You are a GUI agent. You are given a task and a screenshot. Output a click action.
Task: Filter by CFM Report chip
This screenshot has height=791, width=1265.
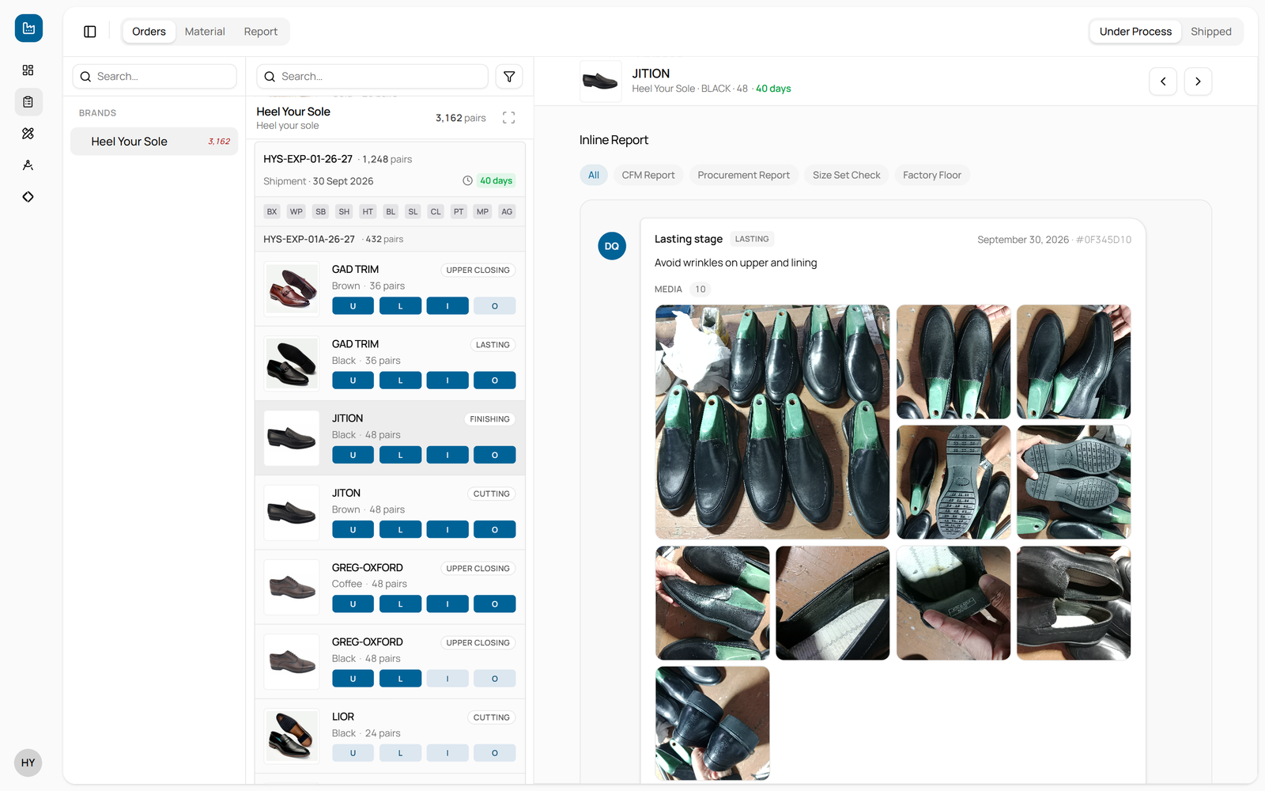point(648,175)
